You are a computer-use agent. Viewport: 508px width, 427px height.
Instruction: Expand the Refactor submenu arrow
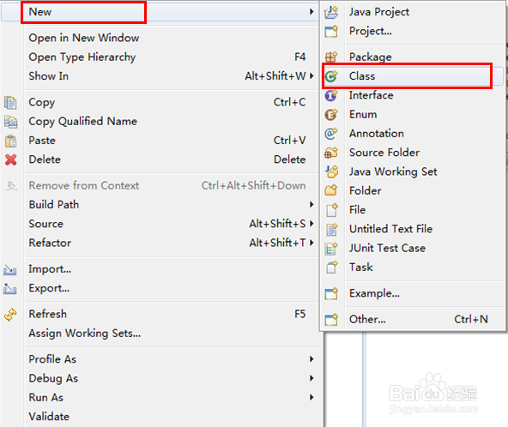coord(311,243)
